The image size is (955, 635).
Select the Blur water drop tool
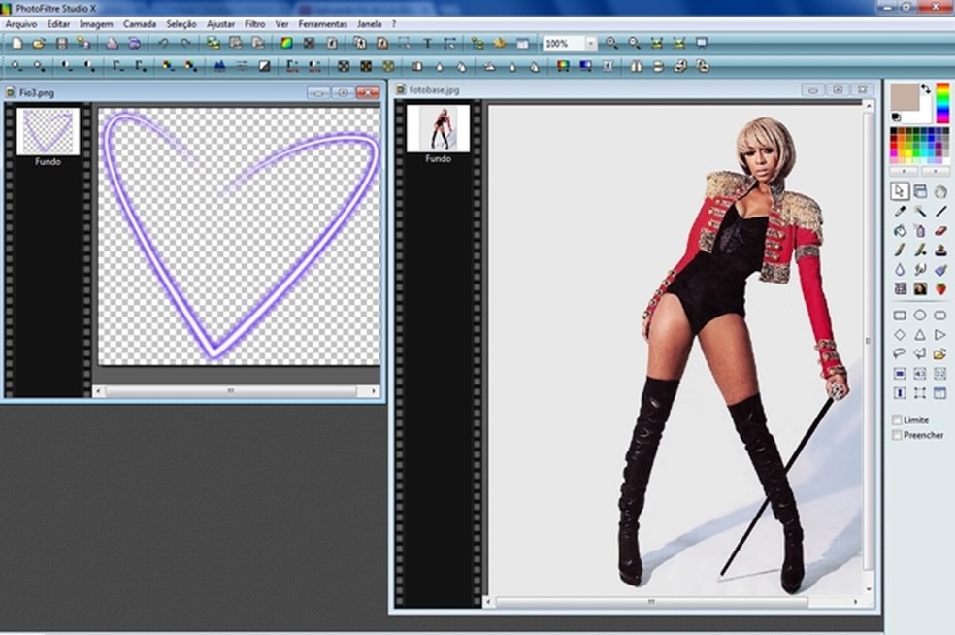point(900,269)
